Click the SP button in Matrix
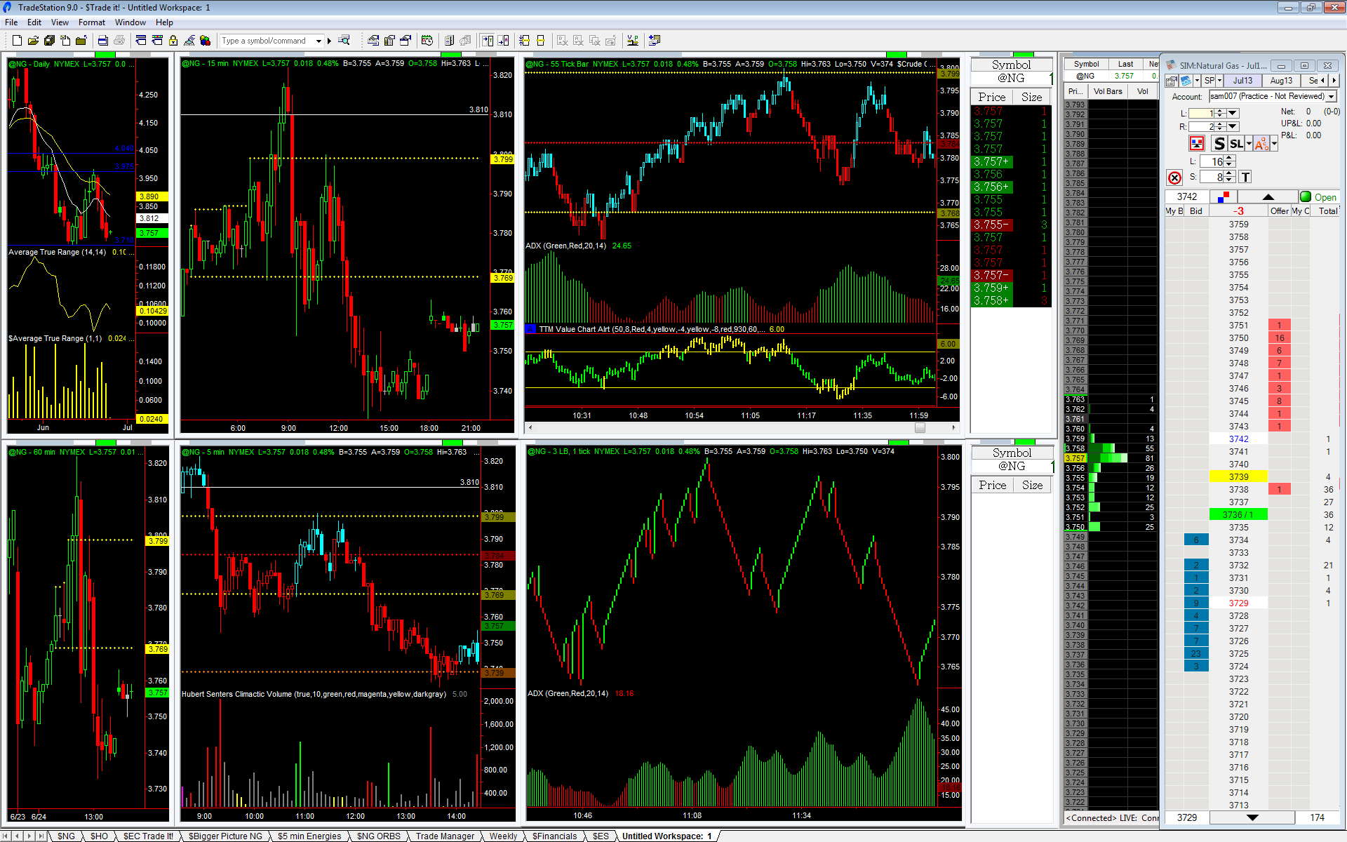Viewport: 1347px width, 842px height. pyautogui.click(x=1209, y=81)
